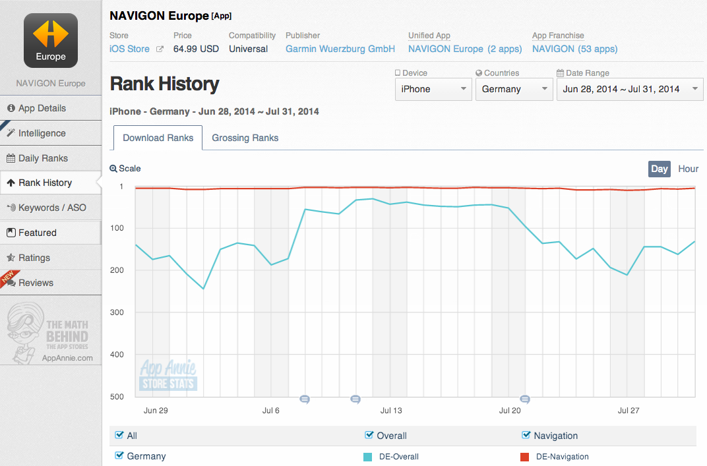Click the DE-Navigation legend label
707x466 pixels.
click(x=563, y=457)
